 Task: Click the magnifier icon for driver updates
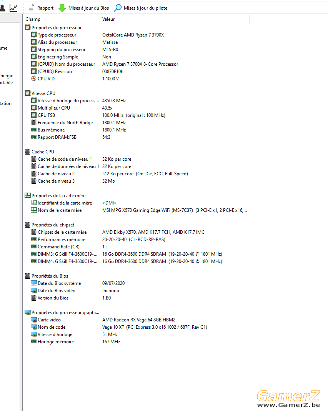pyautogui.click(x=118, y=8)
